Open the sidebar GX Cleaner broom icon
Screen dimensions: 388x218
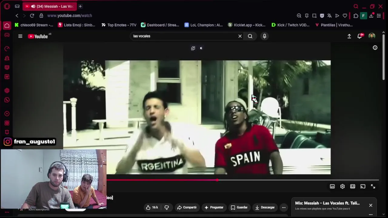(7, 58)
